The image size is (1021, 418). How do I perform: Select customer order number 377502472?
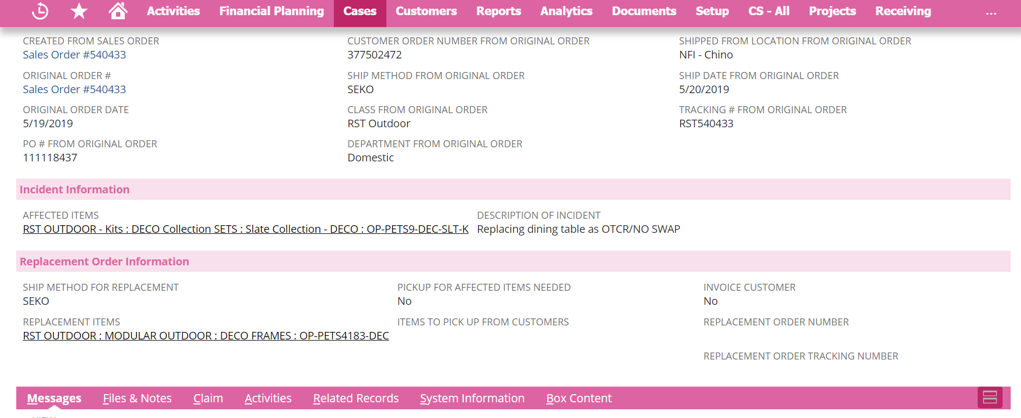coord(374,55)
